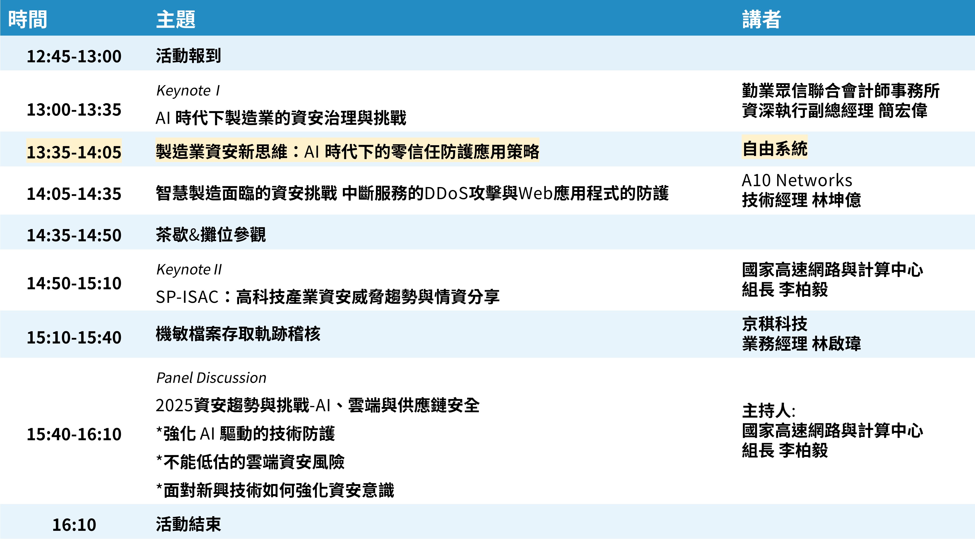Click 資深執行副總經理 簡宏偉 speaker name

(x=835, y=111)
